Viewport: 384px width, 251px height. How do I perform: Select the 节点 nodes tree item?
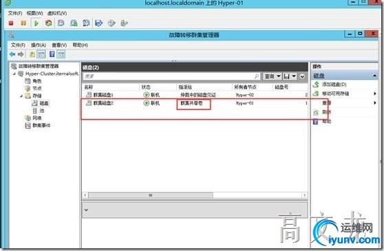coord(37,88)
